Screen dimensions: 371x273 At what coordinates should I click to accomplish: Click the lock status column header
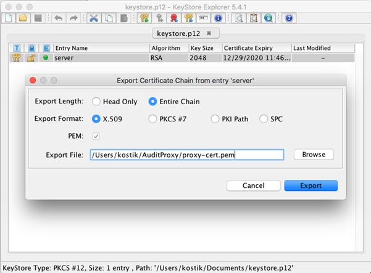pyautogui.click(x=31, y=48)
